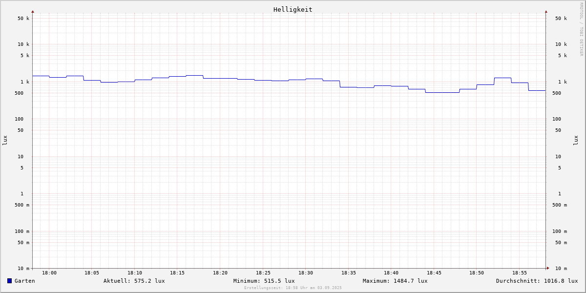586x293 pixels.
Task: Select the Maximum 1484.7 lux reading
Action: pos(395,281)
